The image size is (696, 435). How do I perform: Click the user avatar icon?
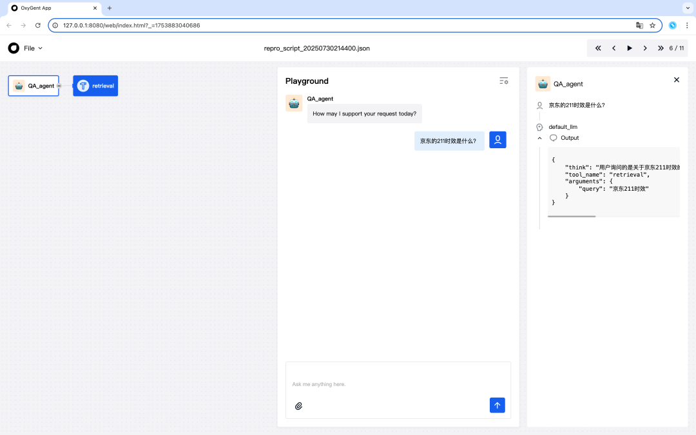[x=498, y=140]
